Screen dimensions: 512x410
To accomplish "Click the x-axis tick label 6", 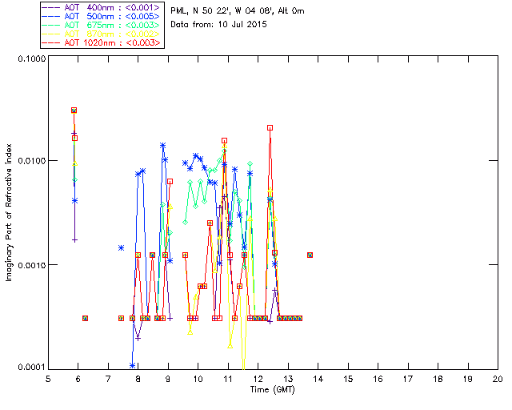I will [x=78, y=379].
